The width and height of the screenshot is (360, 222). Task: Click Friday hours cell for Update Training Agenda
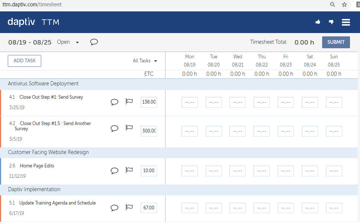pos(286,208)
